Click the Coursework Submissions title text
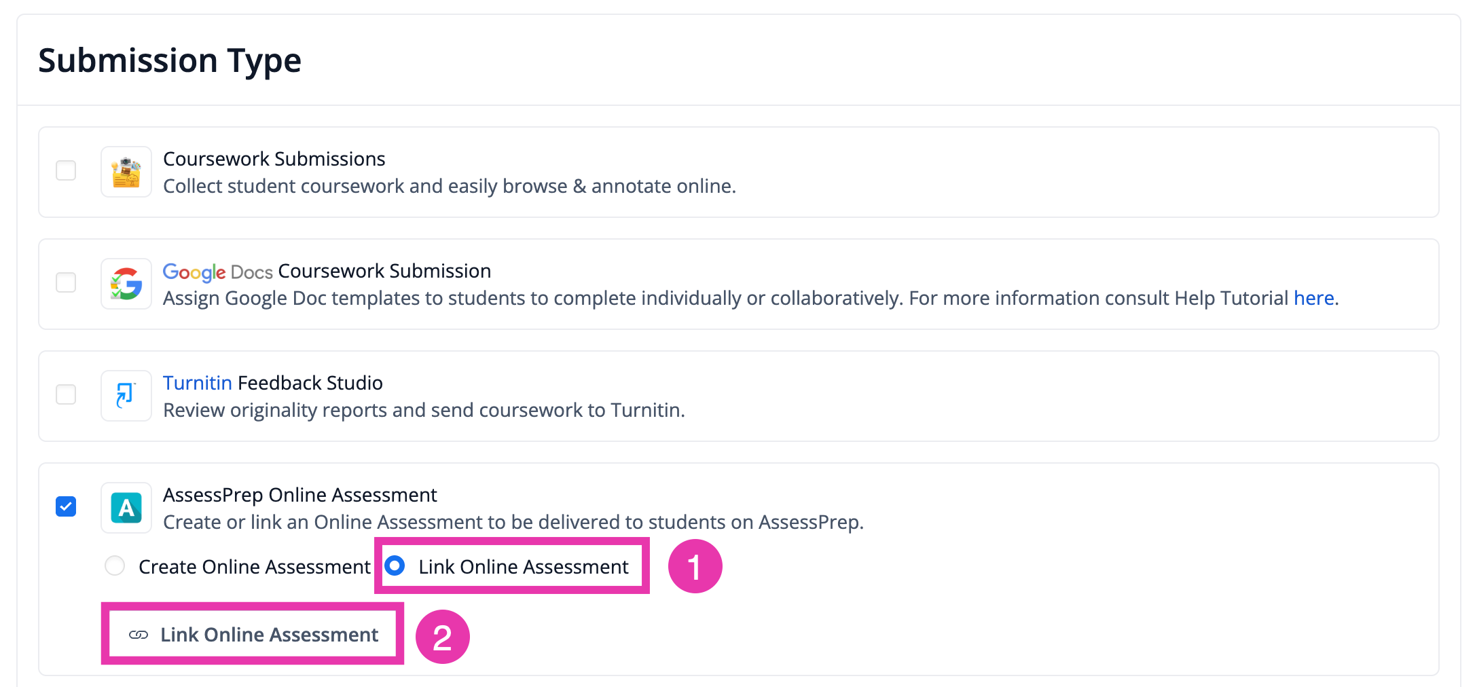Viewport: 1475px width, 687px height. click(x=274, y=159)
